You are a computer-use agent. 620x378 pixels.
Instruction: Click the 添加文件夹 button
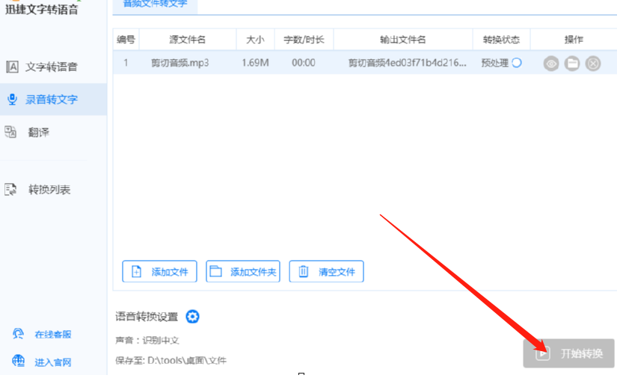coord(243,271)
